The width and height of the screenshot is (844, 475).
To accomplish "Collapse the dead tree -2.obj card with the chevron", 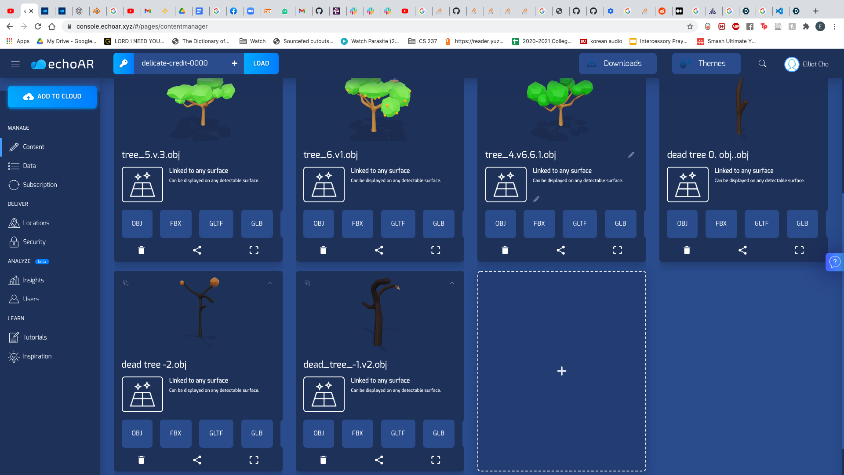I will tap(270, 283).
